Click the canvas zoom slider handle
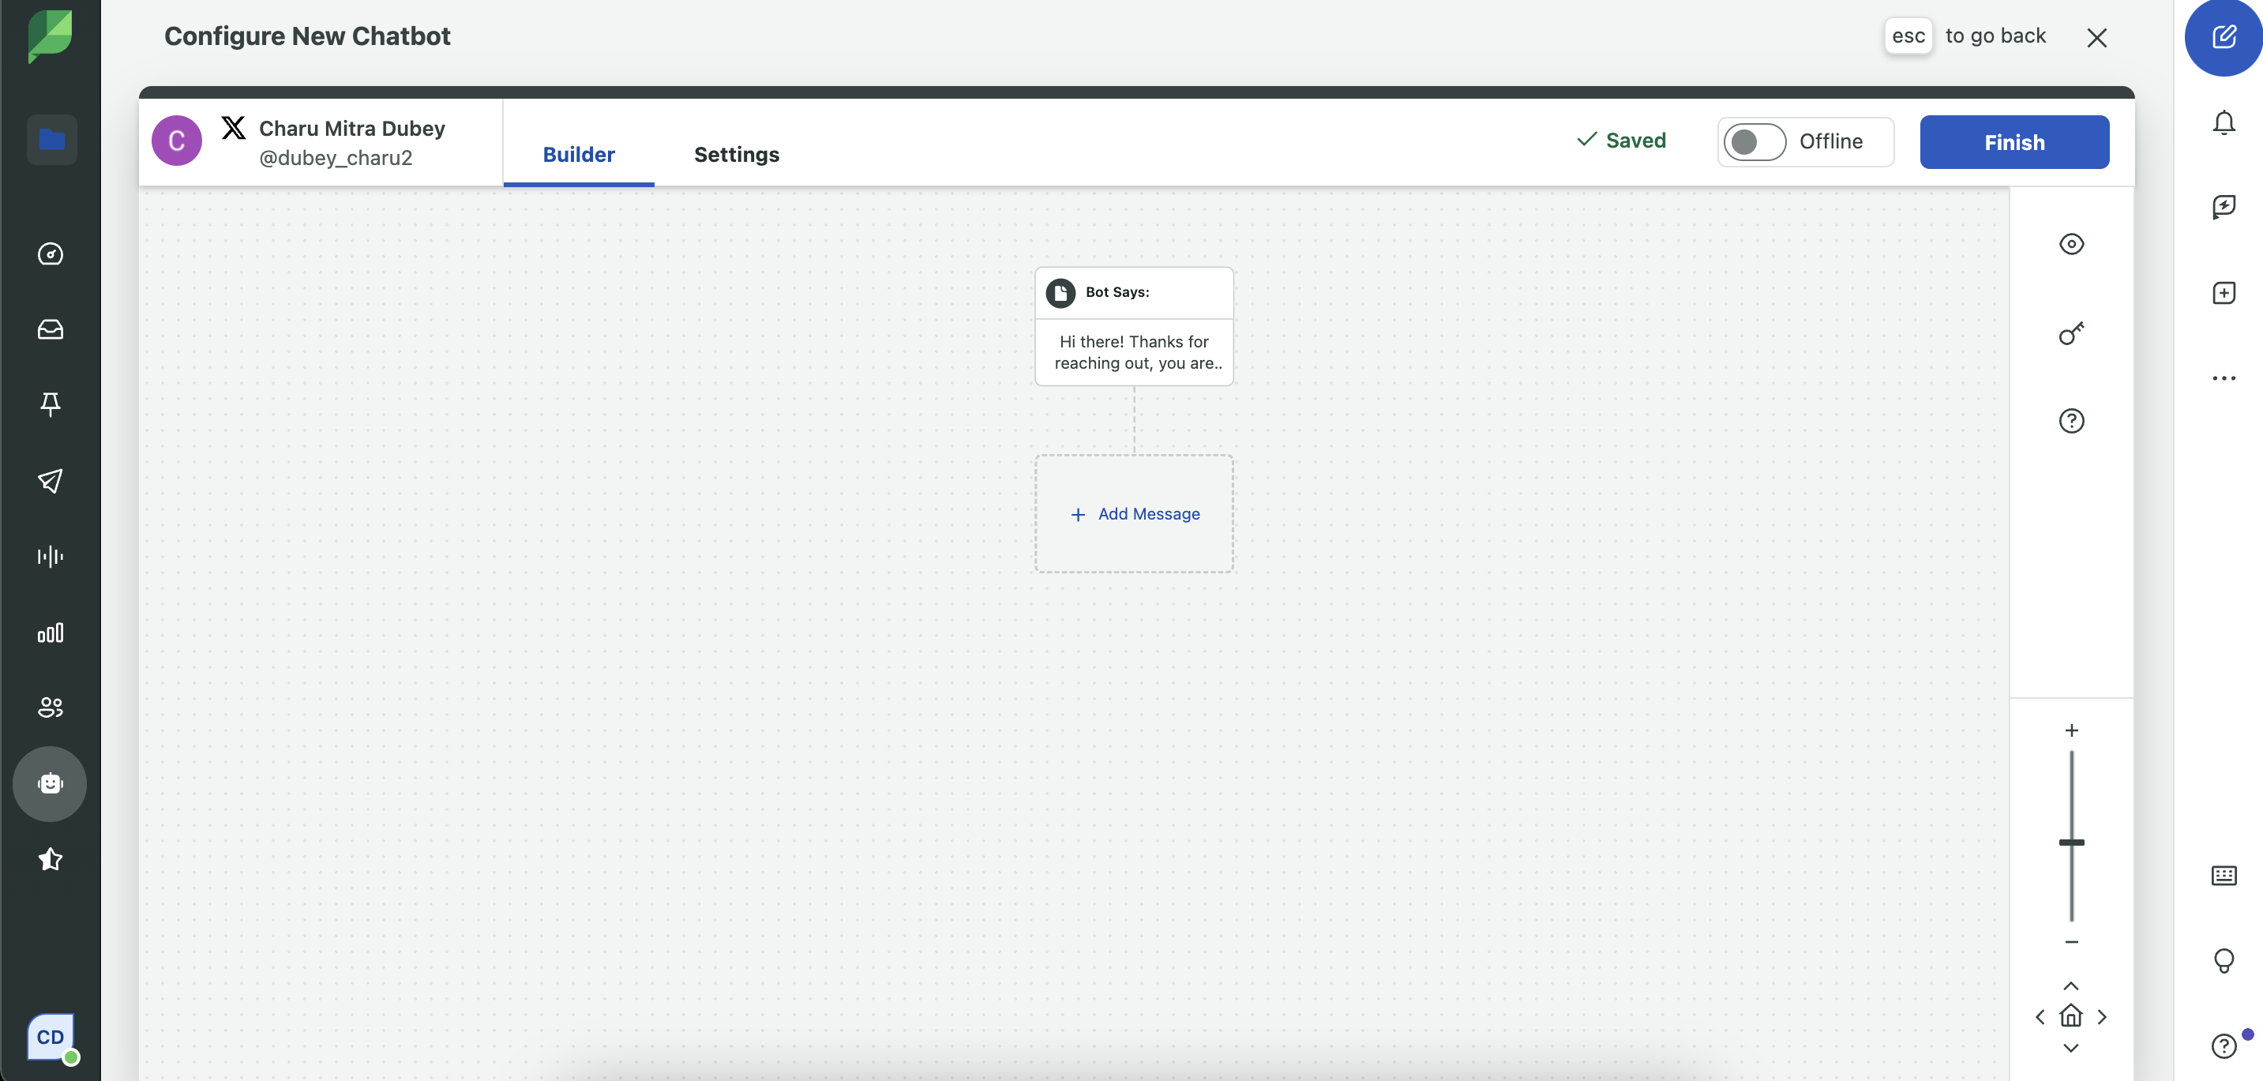This screenshot has height=1081, width=2263. 2071,842
